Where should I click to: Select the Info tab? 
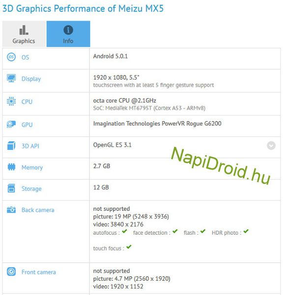68,34
